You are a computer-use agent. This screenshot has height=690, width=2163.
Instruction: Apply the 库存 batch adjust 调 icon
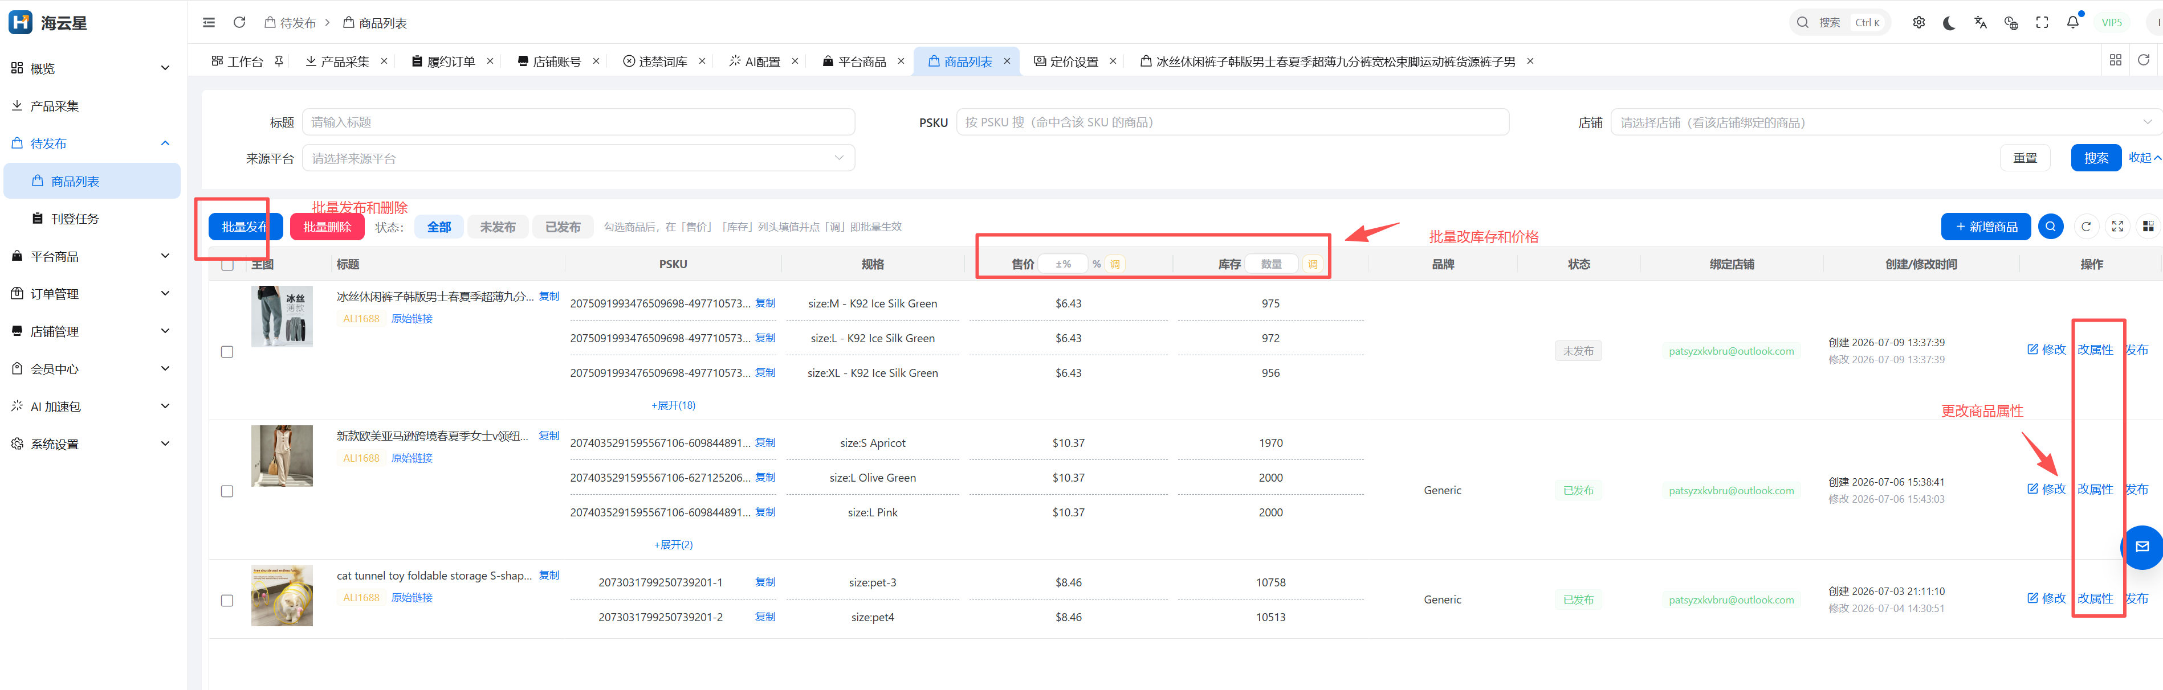[1313, 264]
